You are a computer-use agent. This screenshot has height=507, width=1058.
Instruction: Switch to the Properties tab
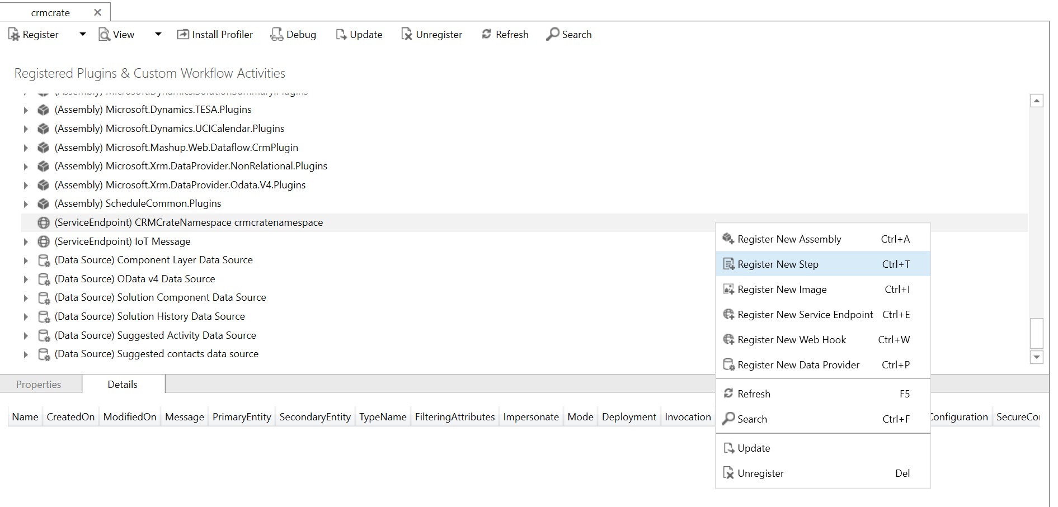click(x=39, y=384)
